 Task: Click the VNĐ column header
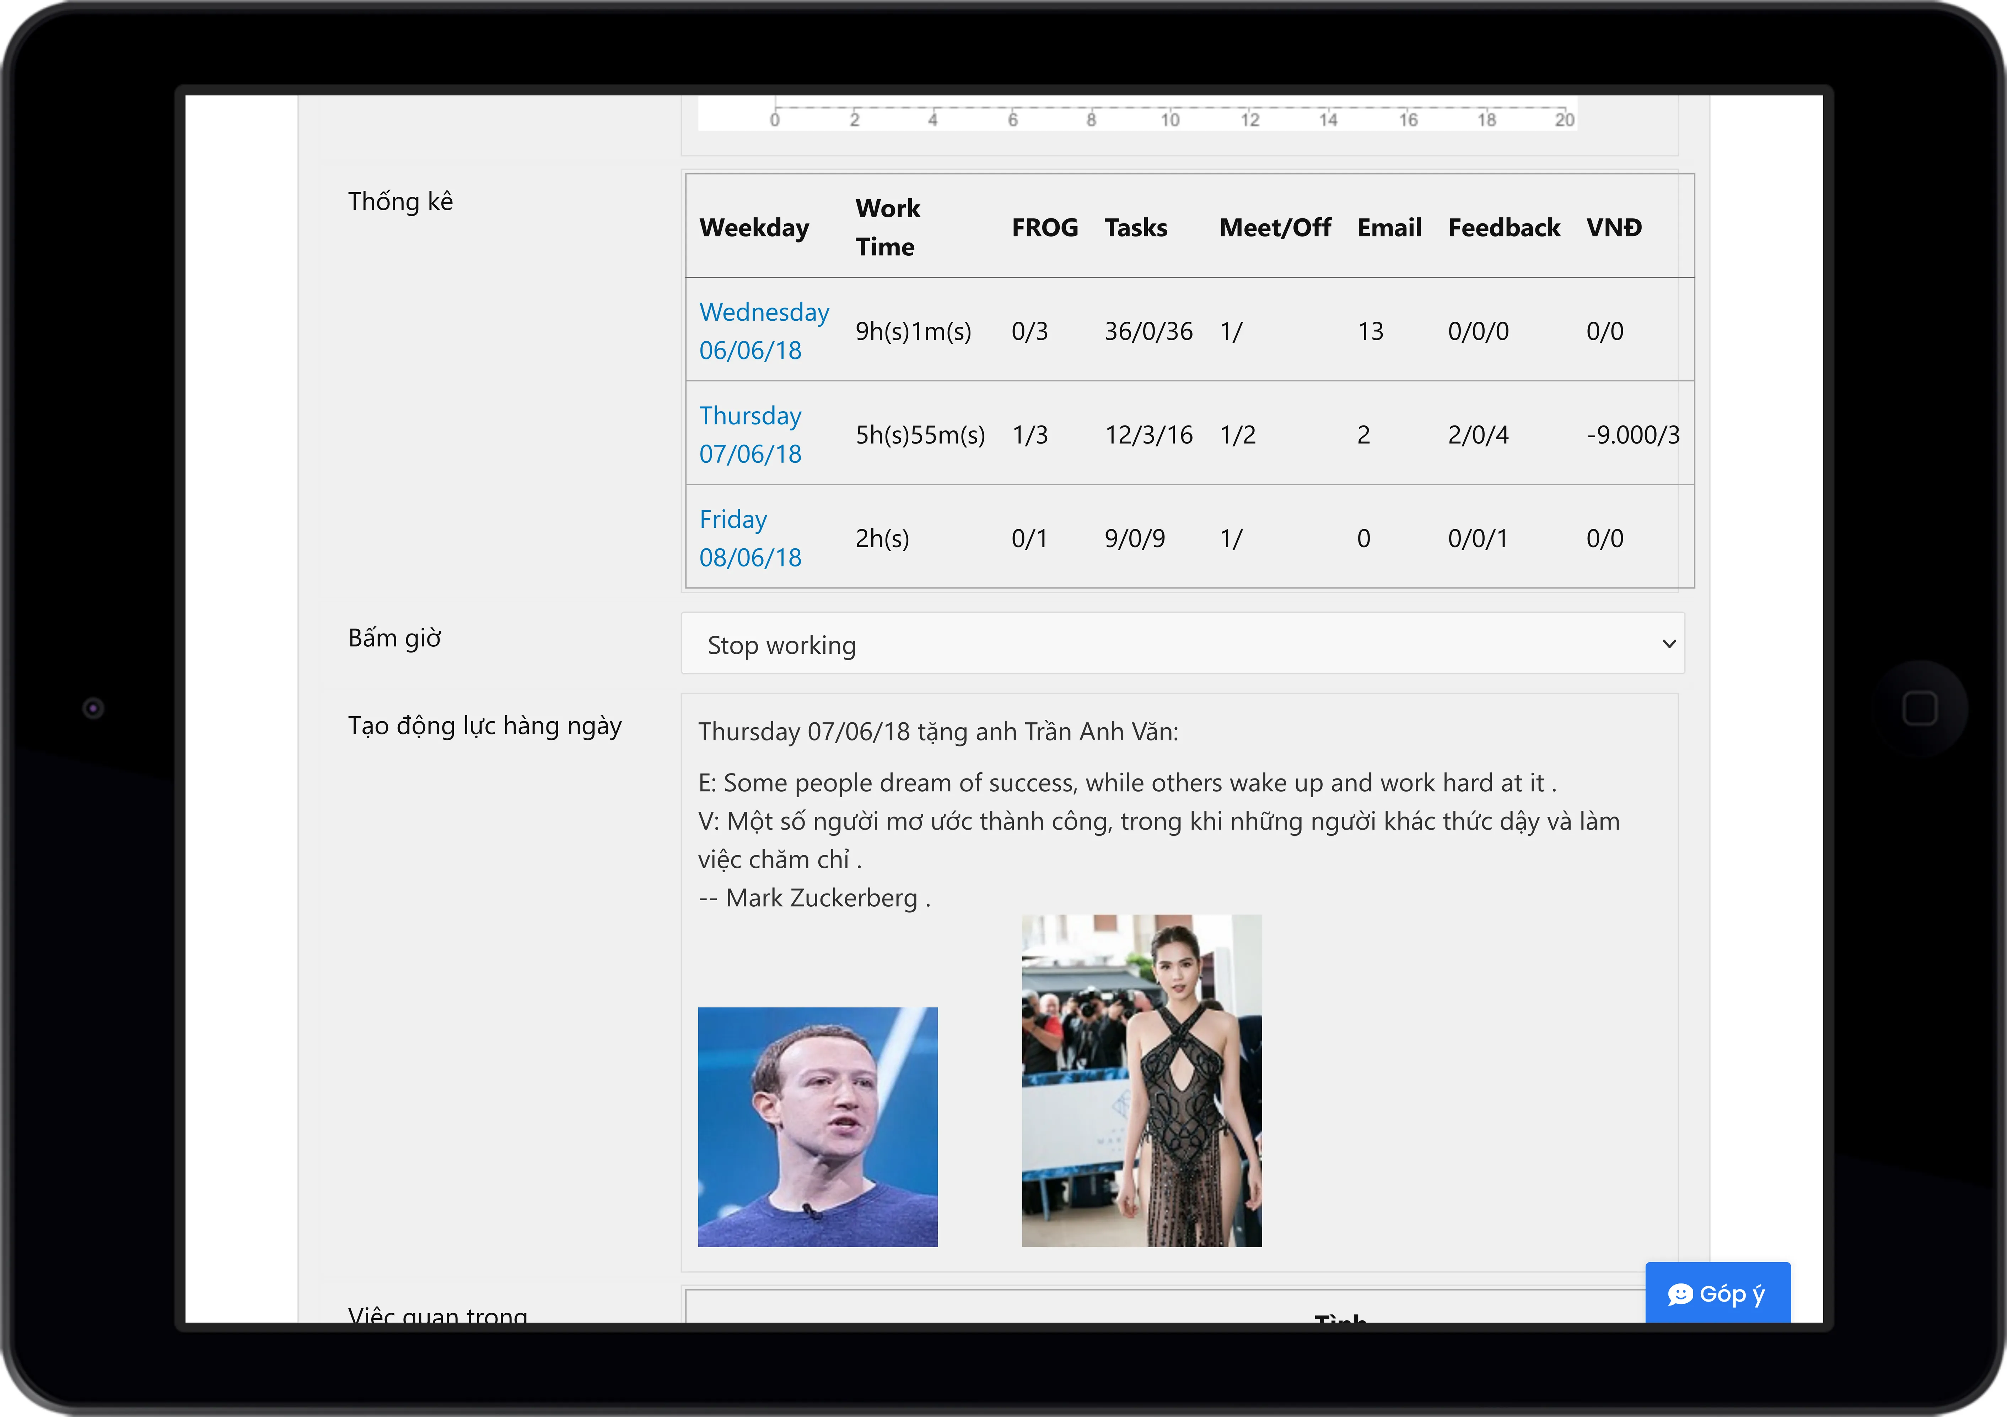(x=1614, y=227)
